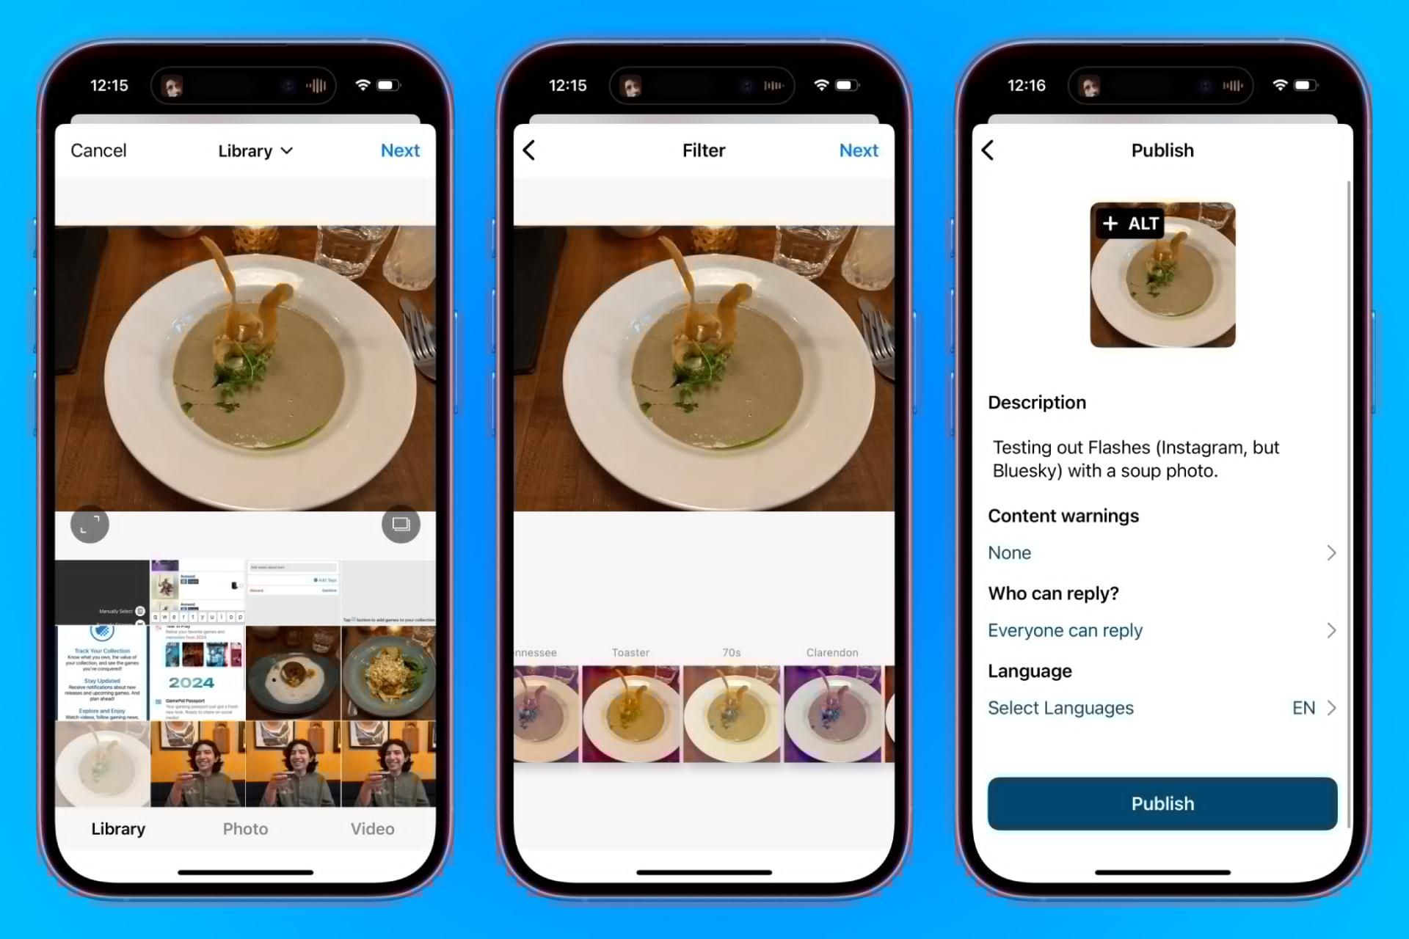Click Next on the Filter screen
The height and width of the screenshot is (939, 1409).
coord(858,150)
